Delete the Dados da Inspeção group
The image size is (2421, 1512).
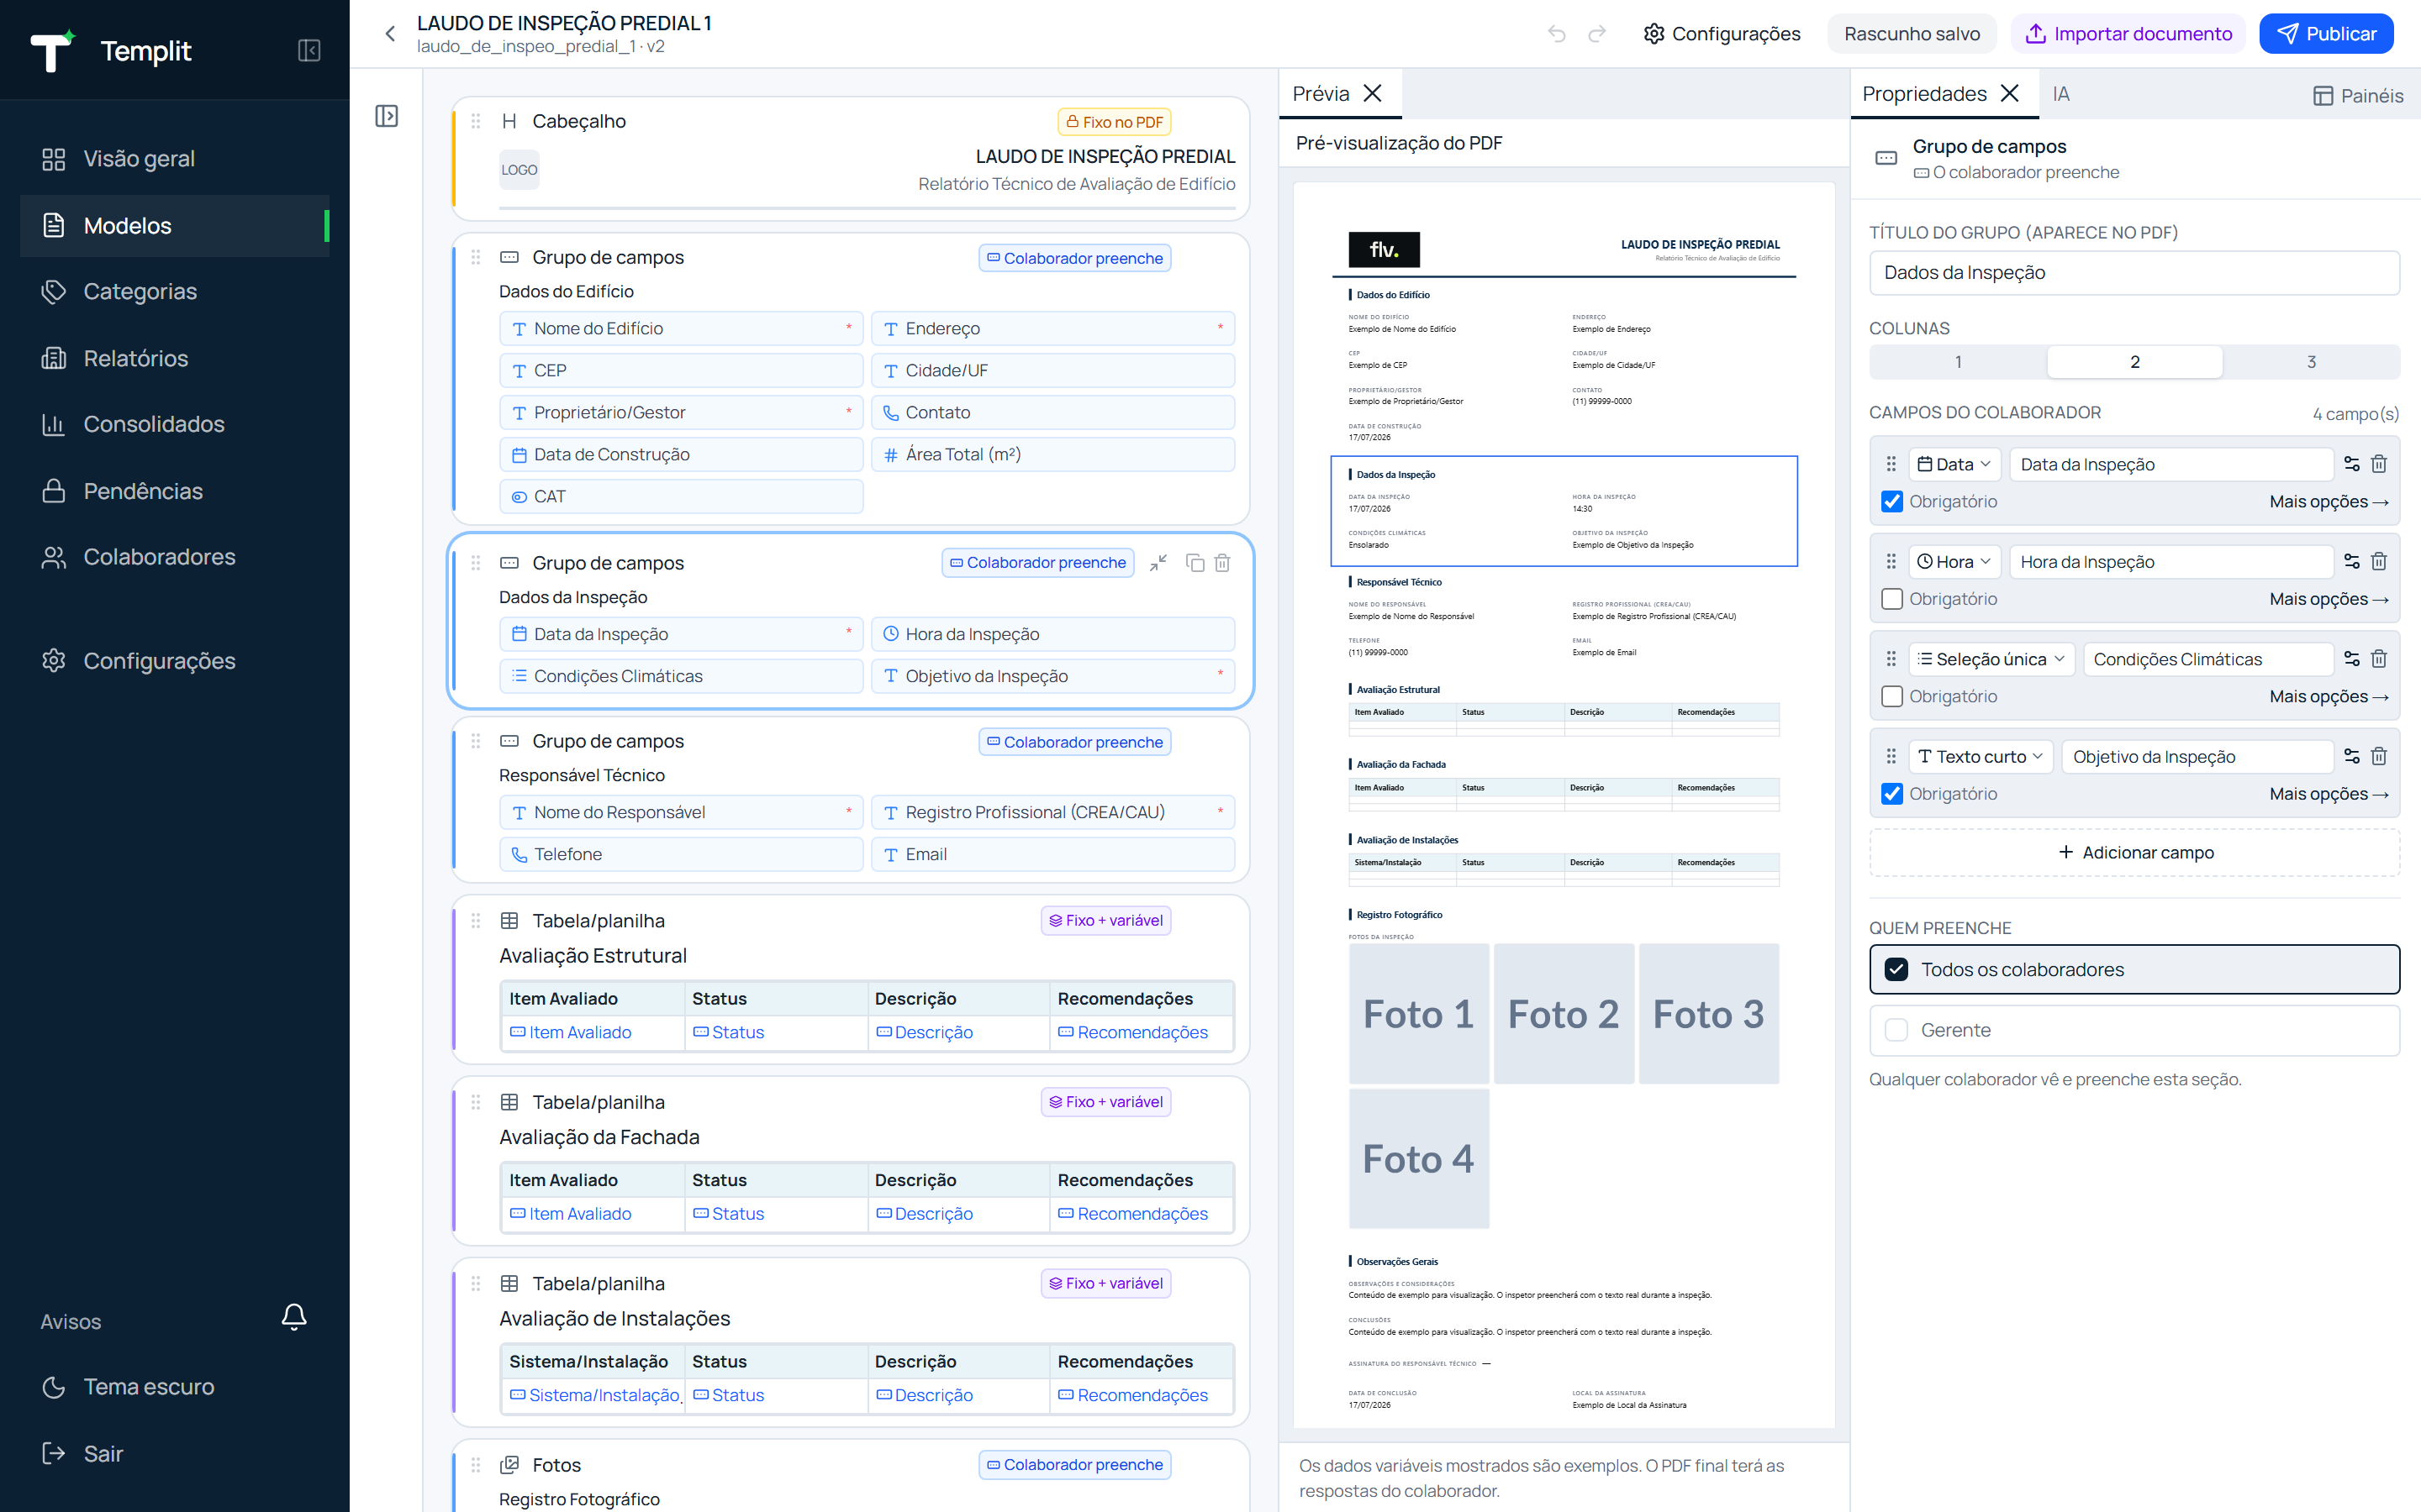tap(1222, 563)
